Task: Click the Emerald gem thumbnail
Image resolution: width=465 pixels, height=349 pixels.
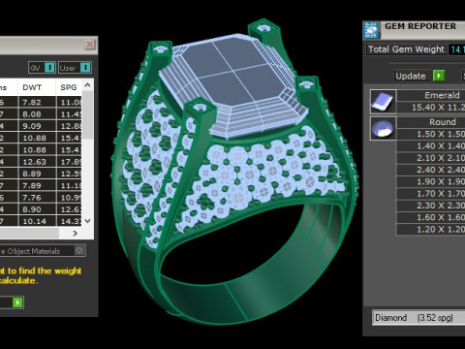Action: click(383, 102)
